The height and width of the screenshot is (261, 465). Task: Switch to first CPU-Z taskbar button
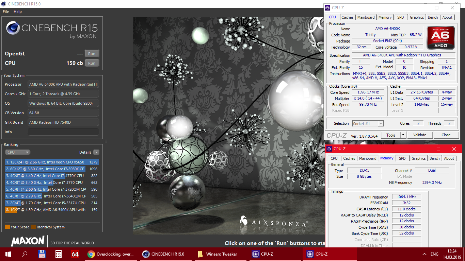[275, 254]
